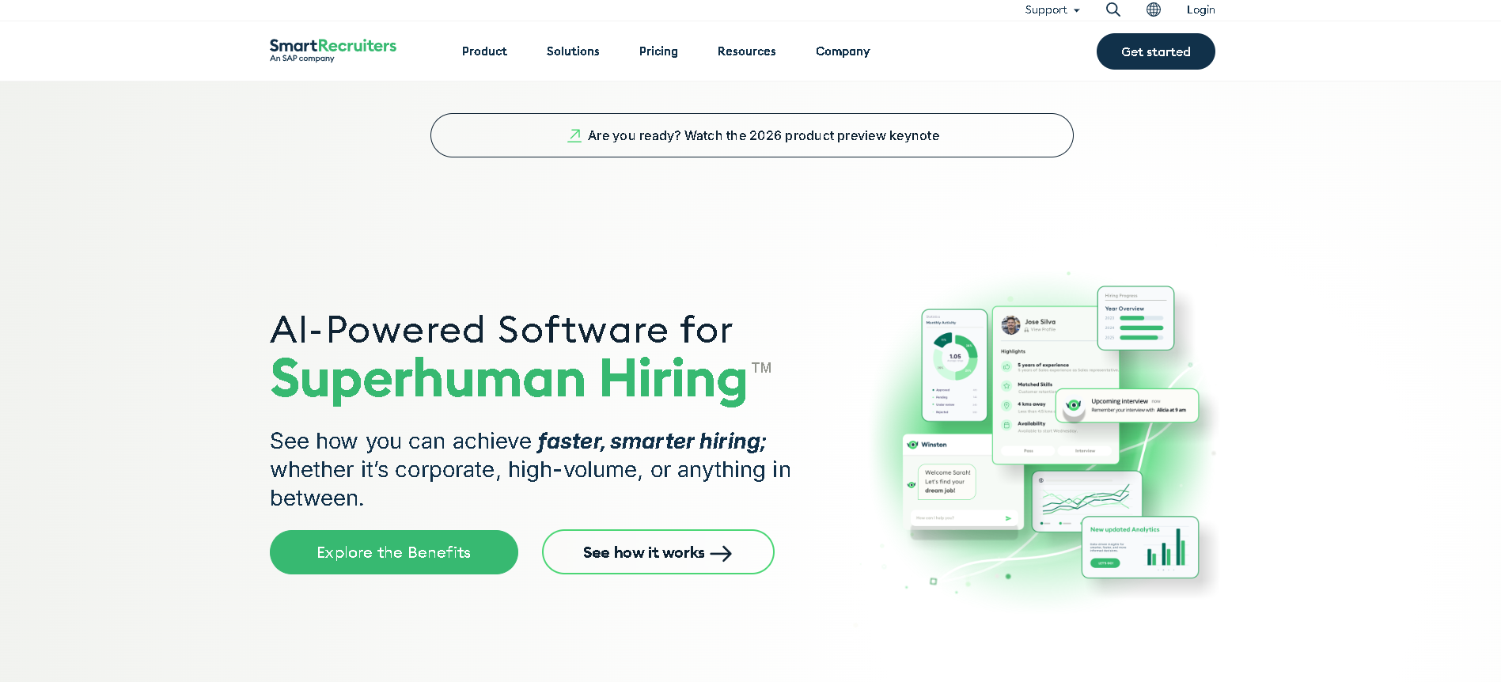Open the Product menu
This screenshot has width=1501, height=682.
(484, 51)
